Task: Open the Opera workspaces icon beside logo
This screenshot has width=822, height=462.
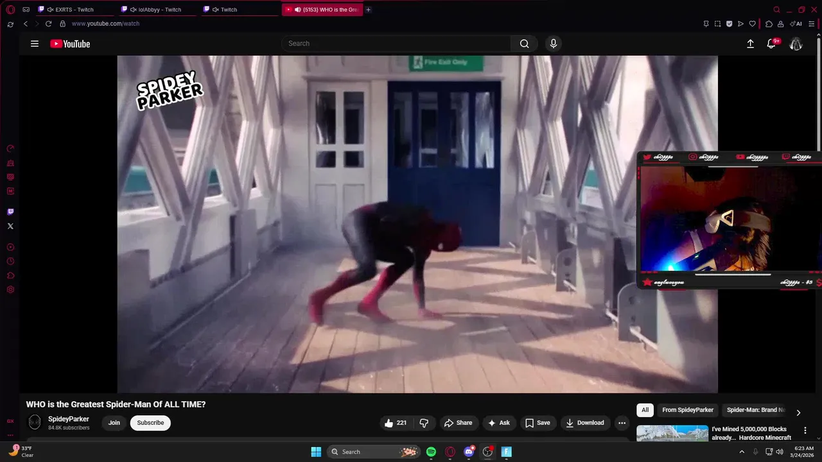Action: [26, 10]
